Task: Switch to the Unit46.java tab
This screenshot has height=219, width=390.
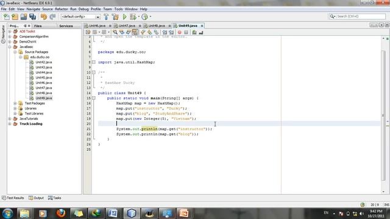Action: (97, 26)
